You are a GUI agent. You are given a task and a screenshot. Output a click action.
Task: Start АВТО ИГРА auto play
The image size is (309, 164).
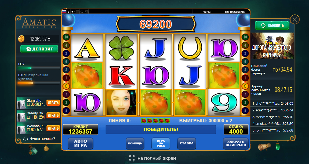pos(80,143)
